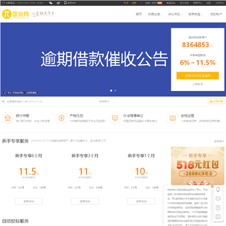Viewport: 226px width, 226px height.
Task: Expand the 信息披露 navigation dropdown
Action: coord(195,14)
